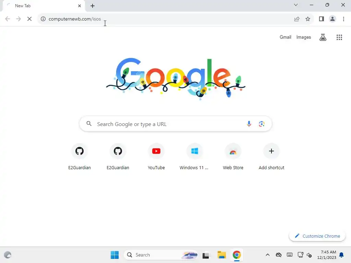Image resolution: width=351 pixels, height=263 pixels.
Task: Open Search Labs flask icon
Action: coord(323,37)
